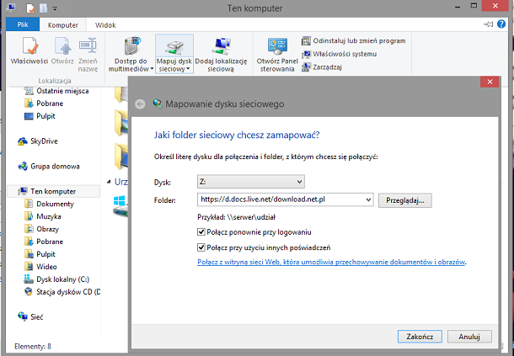Click the Grupa domowa icon
This screenshot has height=356, width=514.
22,167
